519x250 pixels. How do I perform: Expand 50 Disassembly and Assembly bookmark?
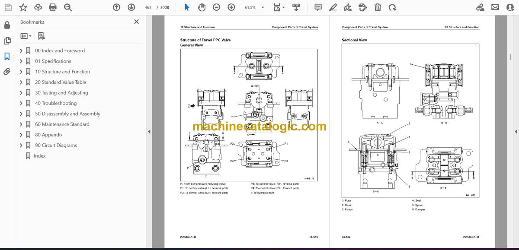point(21,114)
